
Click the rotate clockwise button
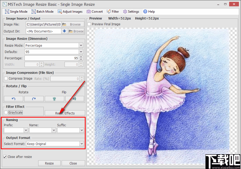click(34, 99)
